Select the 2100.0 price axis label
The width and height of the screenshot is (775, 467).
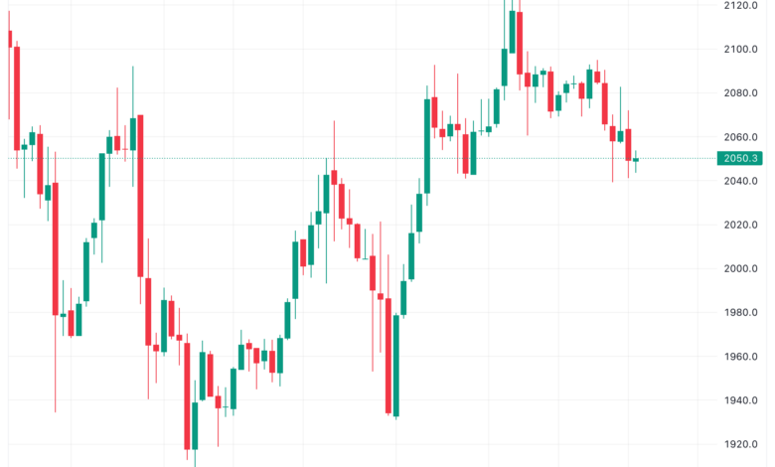(740, 49)
